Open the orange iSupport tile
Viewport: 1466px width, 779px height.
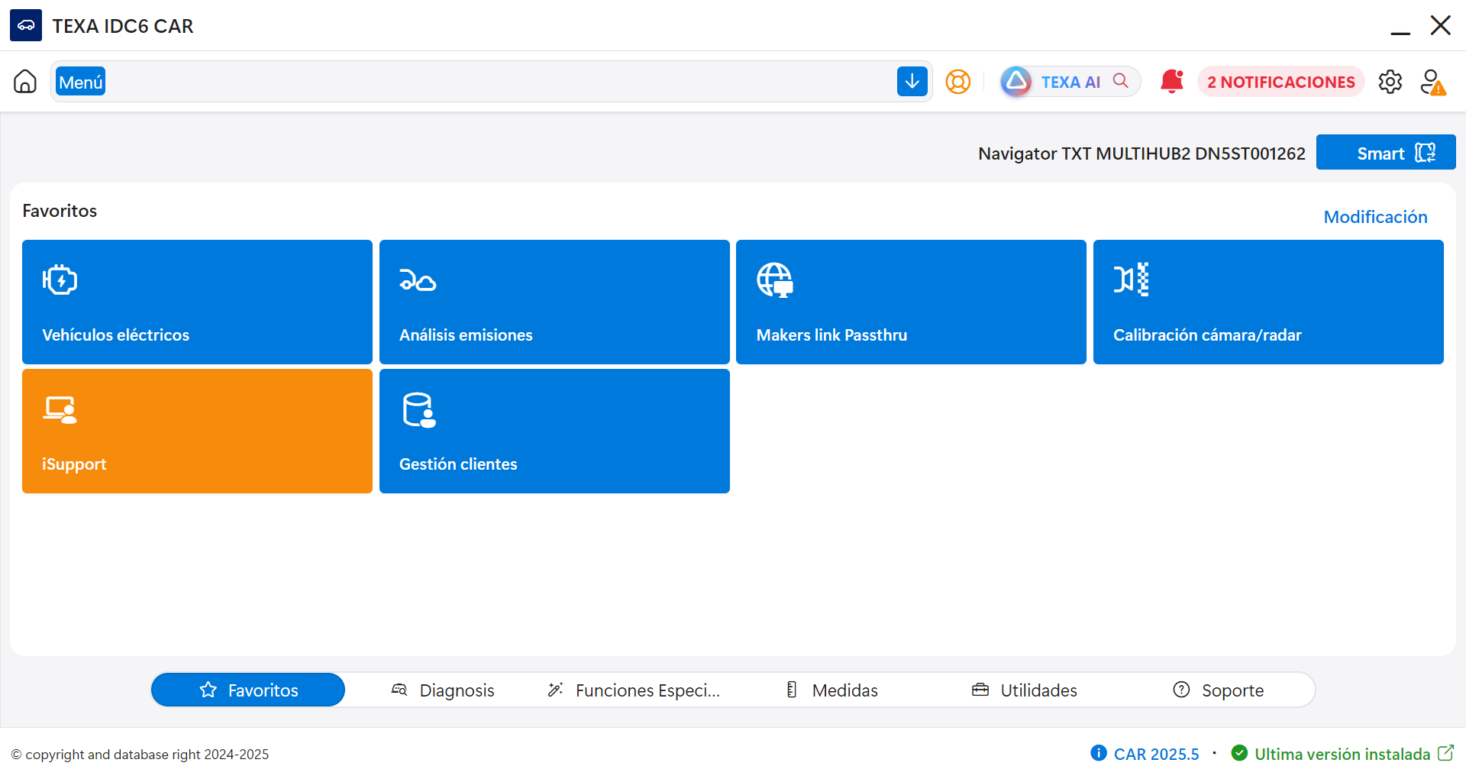pos(197,431)
